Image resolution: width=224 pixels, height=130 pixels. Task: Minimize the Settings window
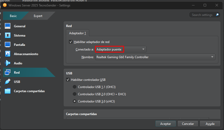coord(193,5)
